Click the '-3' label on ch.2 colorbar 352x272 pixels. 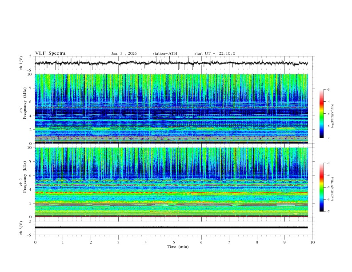point(328,163)
